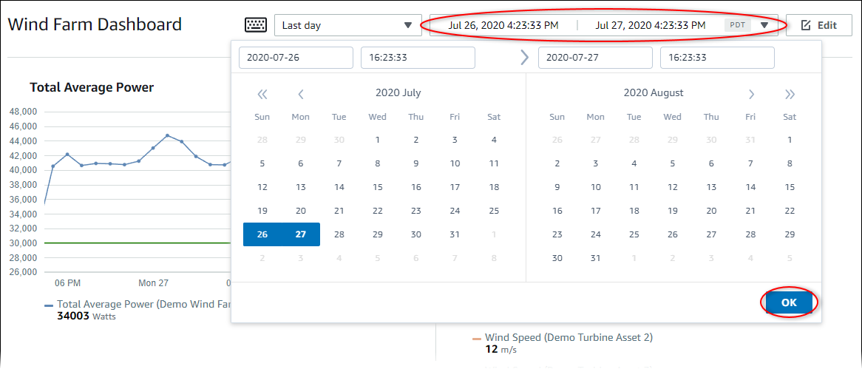Go to previous month in July calendar

(x=301, y=94)
